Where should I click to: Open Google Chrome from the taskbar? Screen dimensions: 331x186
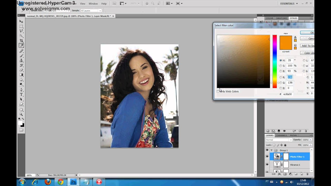(61, 182)
